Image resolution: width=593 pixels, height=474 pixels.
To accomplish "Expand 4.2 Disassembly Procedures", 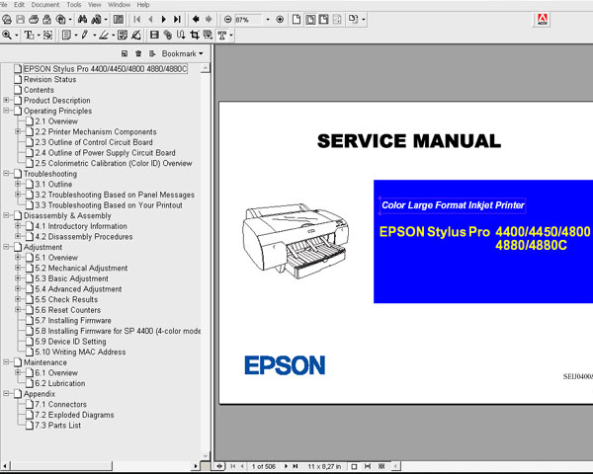I will pyautogui.click(x=18, y=236).
